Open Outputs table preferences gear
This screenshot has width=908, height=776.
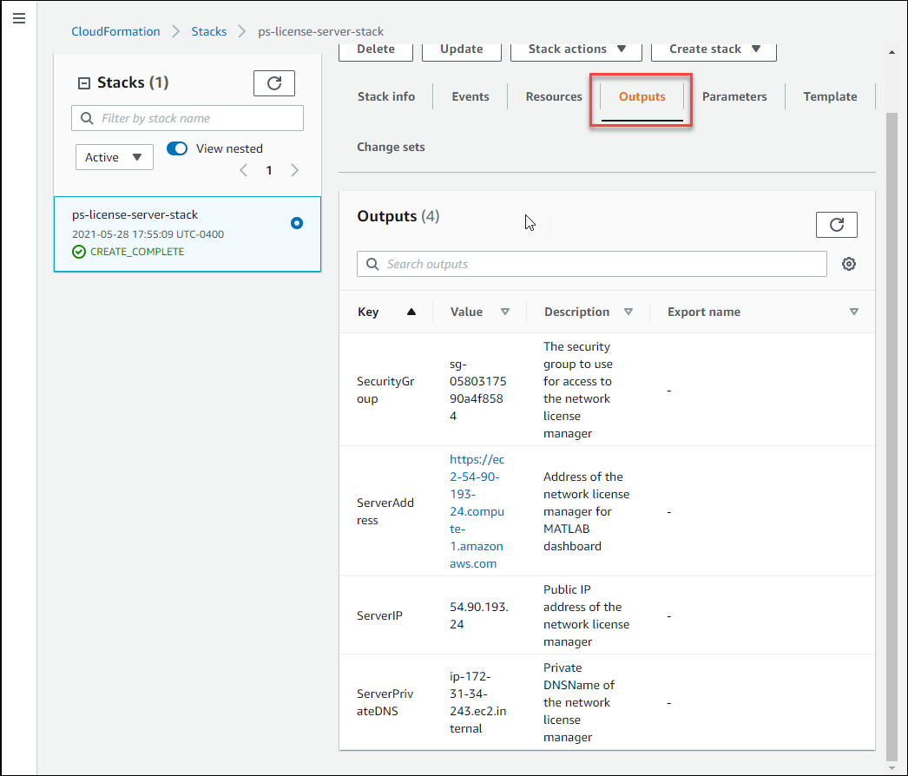pos(848,264)
